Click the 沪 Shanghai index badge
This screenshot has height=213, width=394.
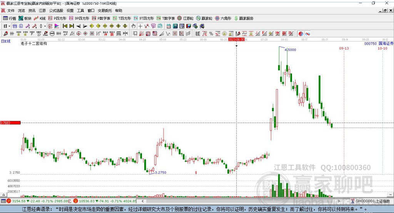click(9, 201)
